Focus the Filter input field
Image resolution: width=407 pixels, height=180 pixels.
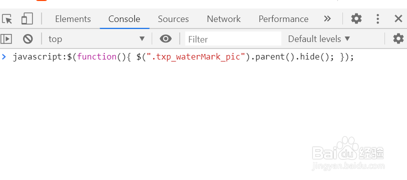click(233, 39)
